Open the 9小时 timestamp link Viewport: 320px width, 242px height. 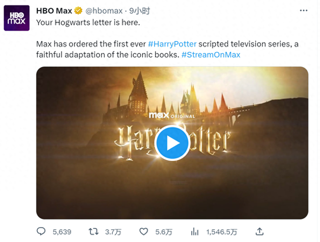click(139, 10)
